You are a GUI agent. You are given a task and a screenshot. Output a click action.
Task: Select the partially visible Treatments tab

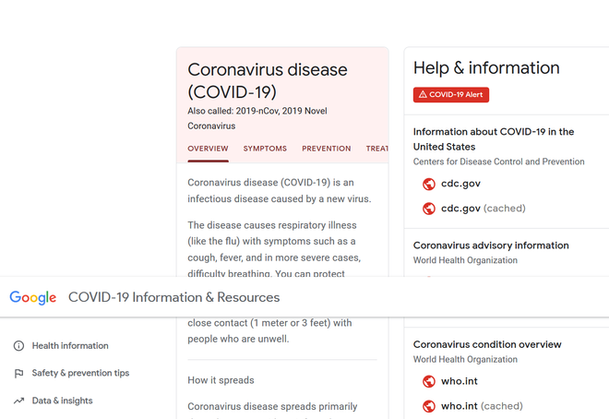pos(376,149)
